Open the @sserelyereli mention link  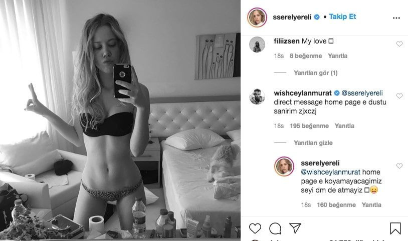[x=362, y=93]
